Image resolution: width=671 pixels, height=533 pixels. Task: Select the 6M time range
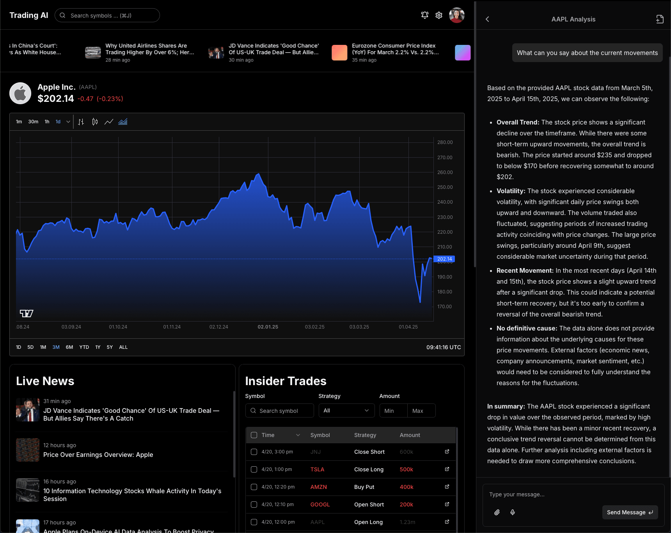pos(69,347)
